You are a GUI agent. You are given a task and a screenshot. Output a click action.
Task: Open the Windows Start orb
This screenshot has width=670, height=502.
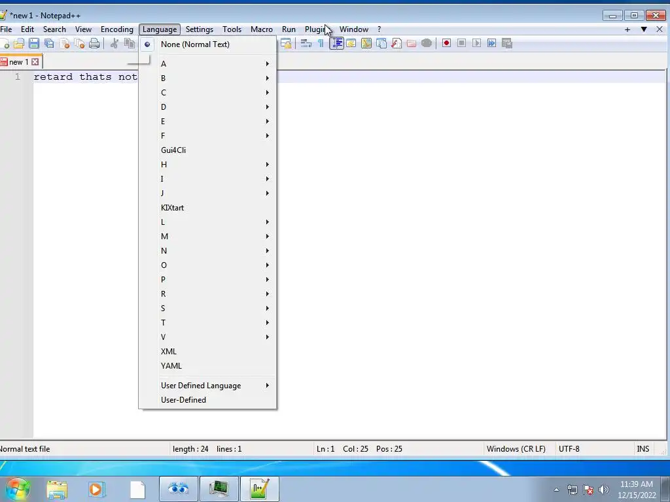(x=18, y=489)
